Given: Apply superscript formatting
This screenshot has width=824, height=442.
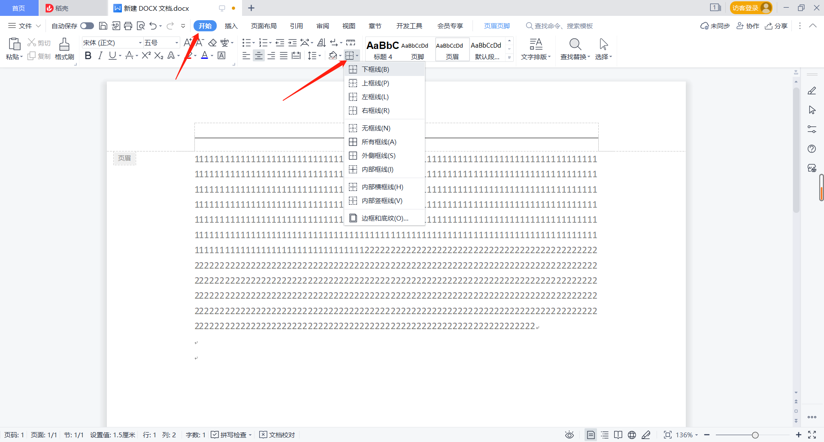Looking at the screenshot, I should coord(145,55).
